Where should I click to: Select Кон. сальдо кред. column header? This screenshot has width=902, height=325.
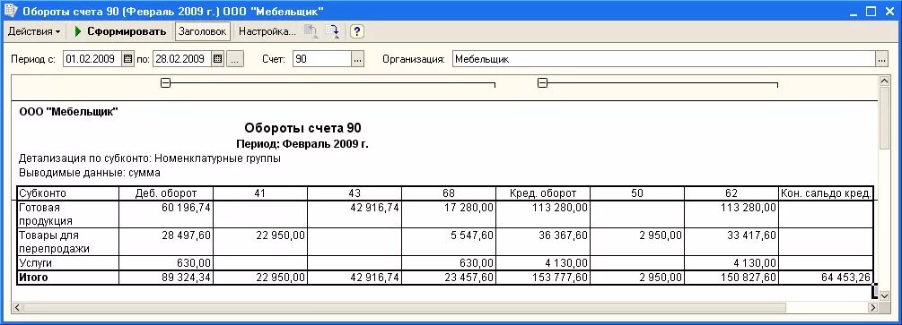tap(826, 193)
